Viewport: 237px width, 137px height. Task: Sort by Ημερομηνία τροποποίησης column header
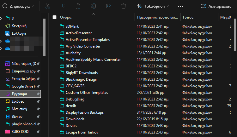click(x=157, y=17)
